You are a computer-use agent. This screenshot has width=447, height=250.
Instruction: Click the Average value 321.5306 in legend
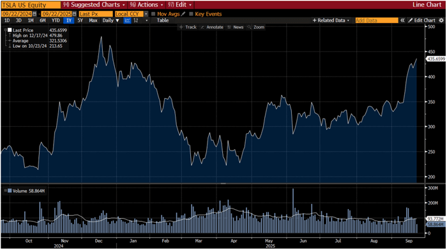pos(58,41)
